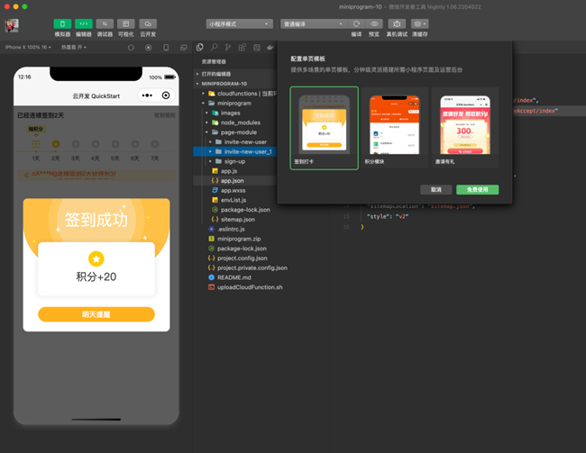
Task: Click the 编译 compile refresh icon
Action: tap(356, 23)
